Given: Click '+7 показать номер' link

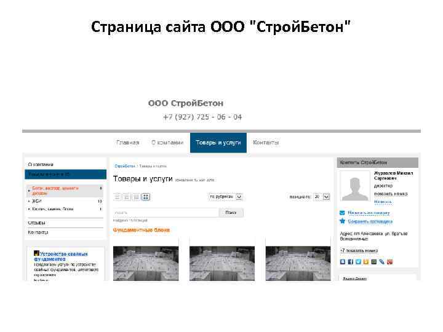Looking at the screenshot, I should (x=359, y=250).
